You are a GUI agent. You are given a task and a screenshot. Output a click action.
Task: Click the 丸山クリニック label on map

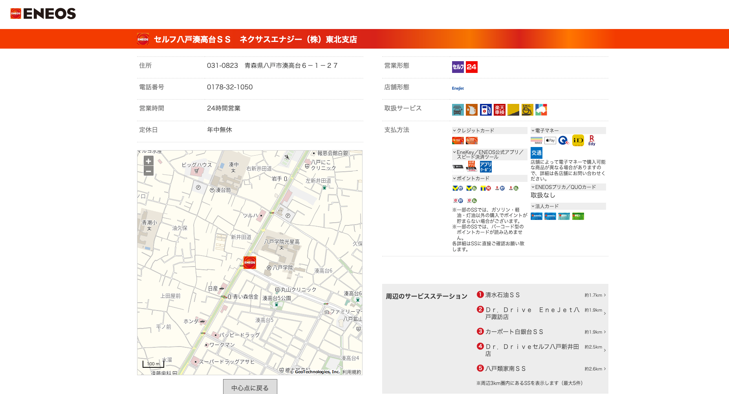[x=298, y=290]
